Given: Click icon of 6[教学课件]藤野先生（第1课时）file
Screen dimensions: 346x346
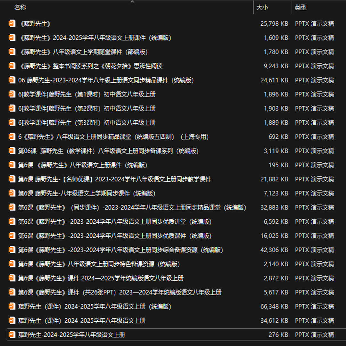Looking at the screenshot, I should point(12,94).
